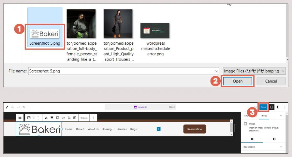Close the settings sidebar with X
The width and height of the screenshot is (292, 157).
[281, 116]
